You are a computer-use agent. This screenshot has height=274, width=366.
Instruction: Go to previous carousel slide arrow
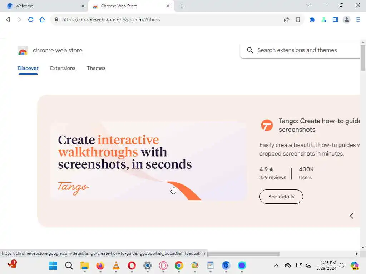(x=352, y=216)
